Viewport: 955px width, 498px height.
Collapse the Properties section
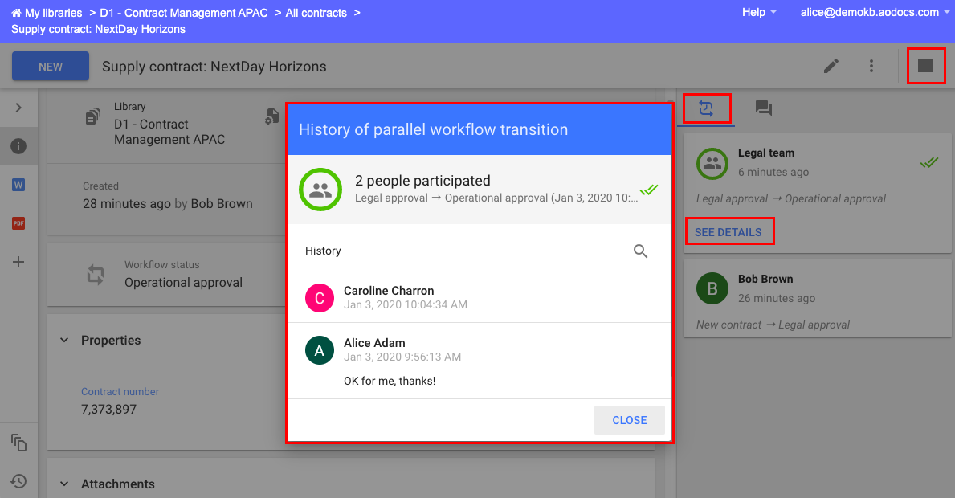[x=64, y=340]
